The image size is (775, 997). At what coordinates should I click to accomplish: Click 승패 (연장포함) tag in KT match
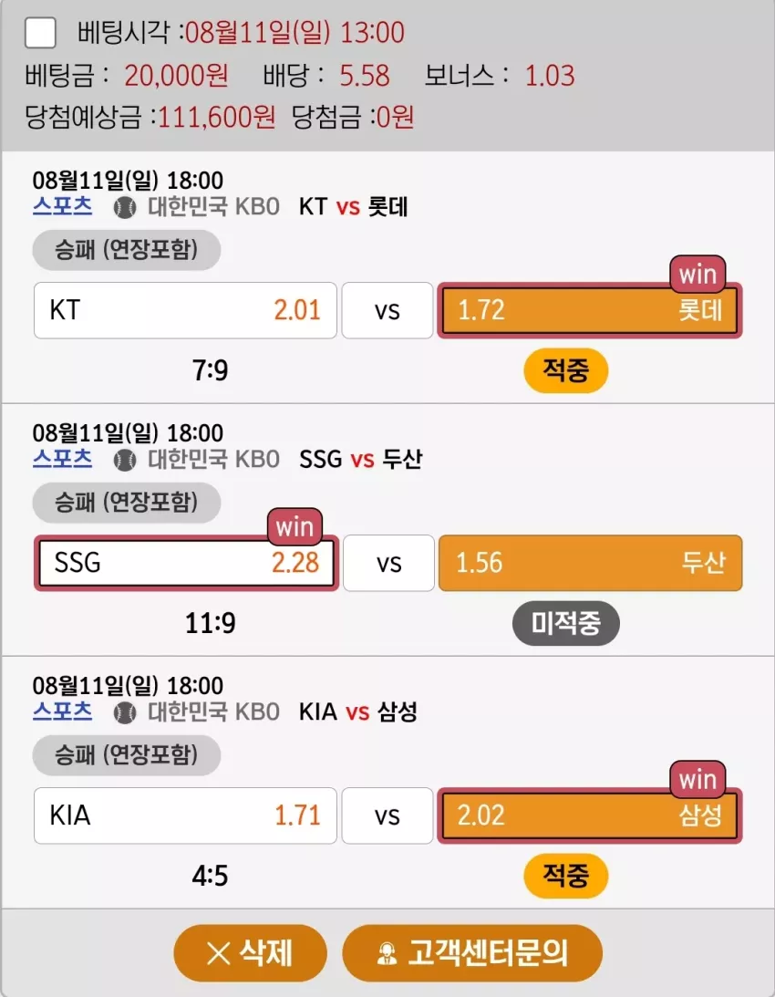point(127,250)
